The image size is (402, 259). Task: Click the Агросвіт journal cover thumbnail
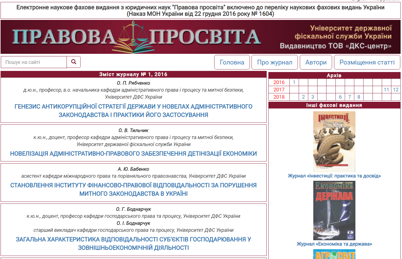pyautogui.click(x=334, y=254)
